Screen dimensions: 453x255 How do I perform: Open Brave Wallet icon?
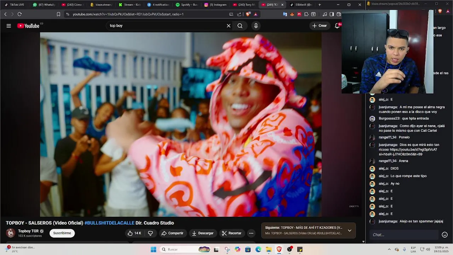point(339,14)
